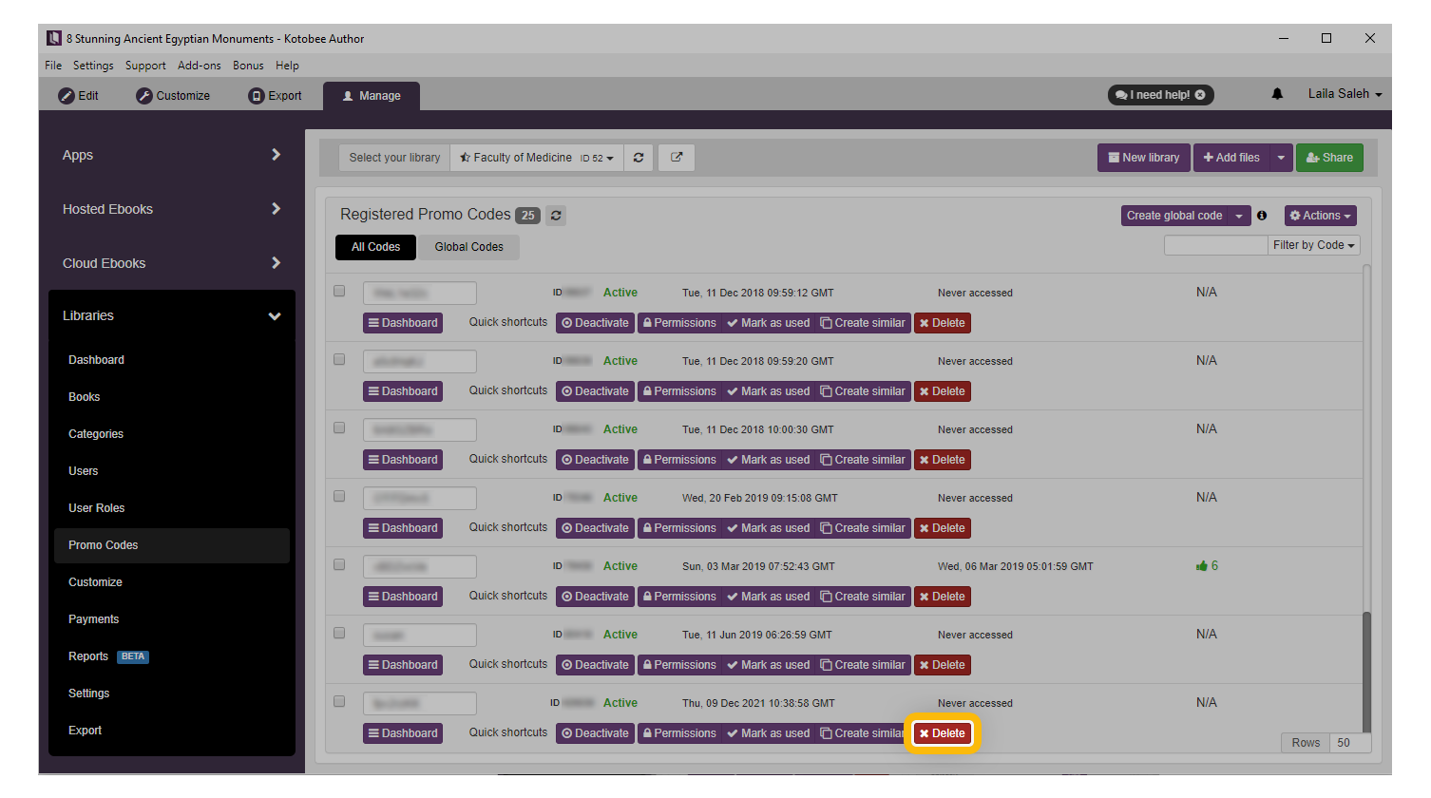Delete the 20 Feb 2019 promo code
Viewport: 1431px width, 798px height.
coord(943,528)
